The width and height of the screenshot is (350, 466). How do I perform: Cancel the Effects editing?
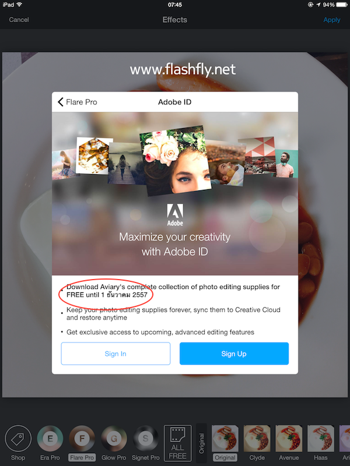click(19, 20)
